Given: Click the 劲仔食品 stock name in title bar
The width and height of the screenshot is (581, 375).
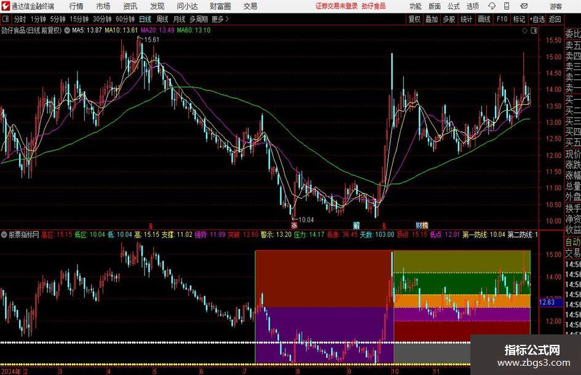Looking at the screenshot, I should tap(374, 6).
